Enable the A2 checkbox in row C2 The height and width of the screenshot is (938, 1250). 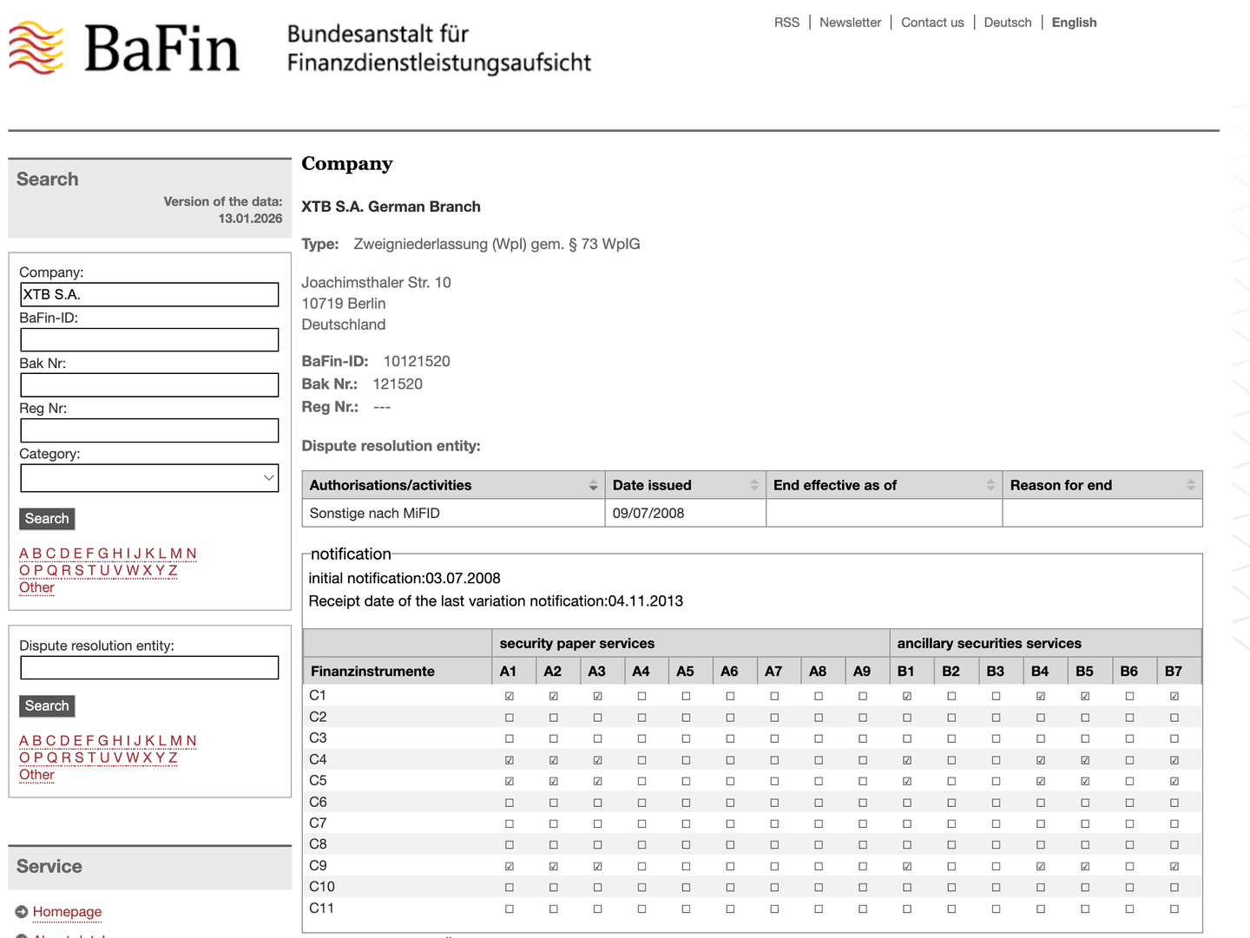[553, 717]
